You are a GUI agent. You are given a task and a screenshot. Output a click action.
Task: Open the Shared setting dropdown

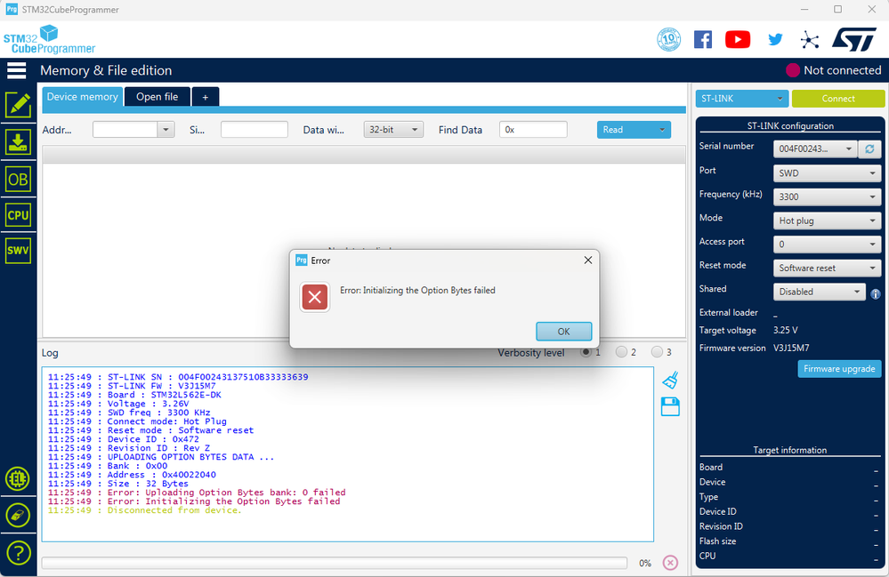(818, 291)
